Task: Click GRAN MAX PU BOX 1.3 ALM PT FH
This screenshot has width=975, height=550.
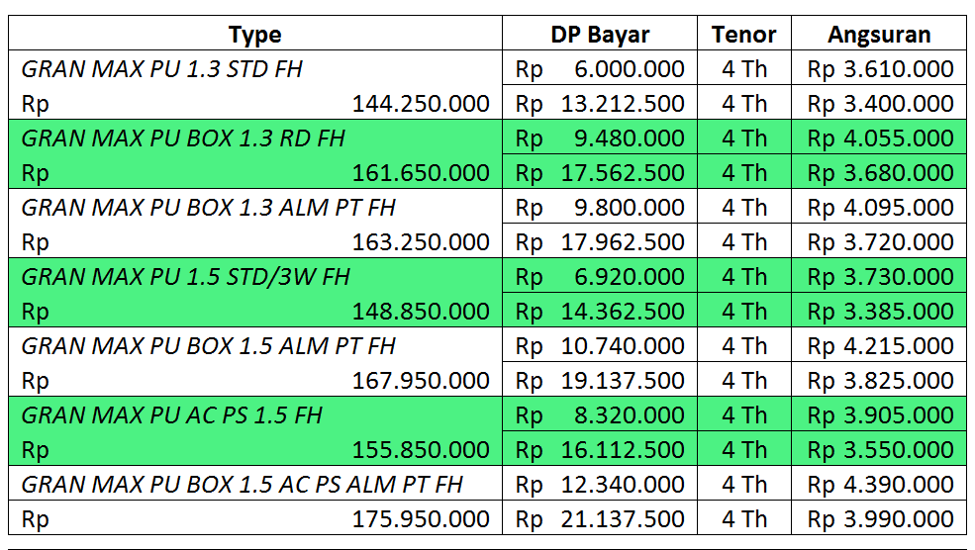Action: click(x=208, y=208)
